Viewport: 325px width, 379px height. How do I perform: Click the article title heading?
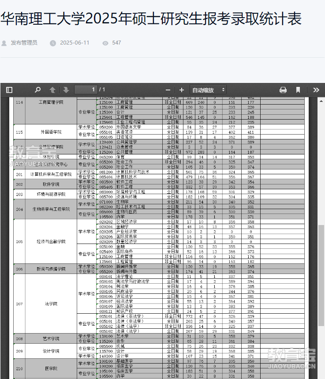pyautogui.click(x=151, y=19)
